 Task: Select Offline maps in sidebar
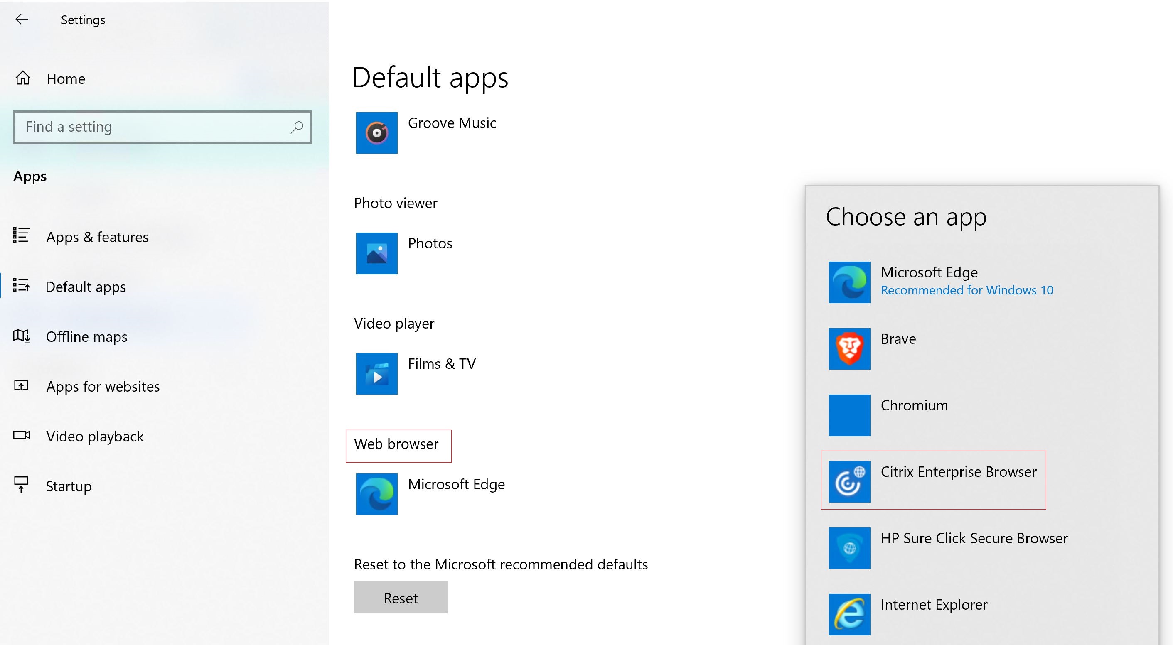click(x=86, y=336)
